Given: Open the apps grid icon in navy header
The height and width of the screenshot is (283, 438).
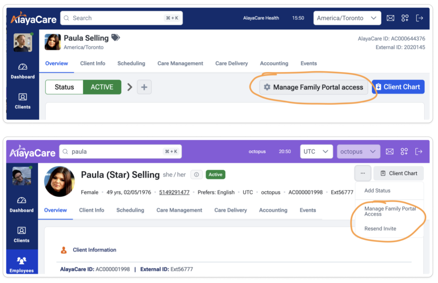Looking at the screenshot, I should [405, 18].
